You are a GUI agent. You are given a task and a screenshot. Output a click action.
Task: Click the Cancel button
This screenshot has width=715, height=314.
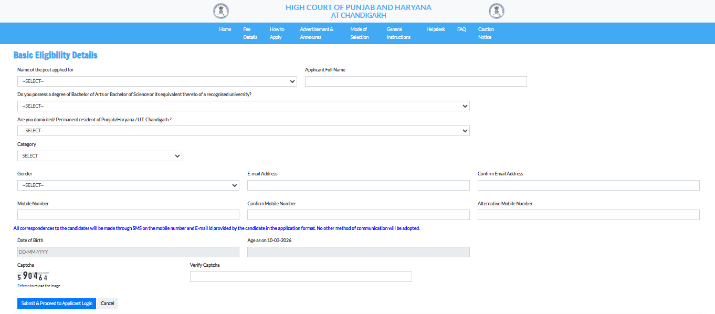107,303
